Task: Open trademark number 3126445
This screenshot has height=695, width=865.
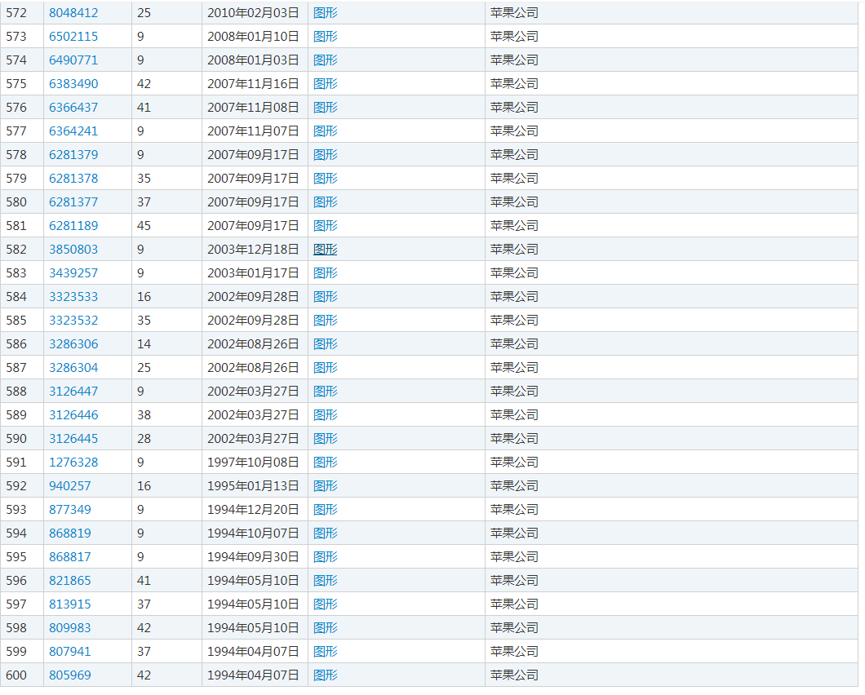Action: click(x=73, y=439)
